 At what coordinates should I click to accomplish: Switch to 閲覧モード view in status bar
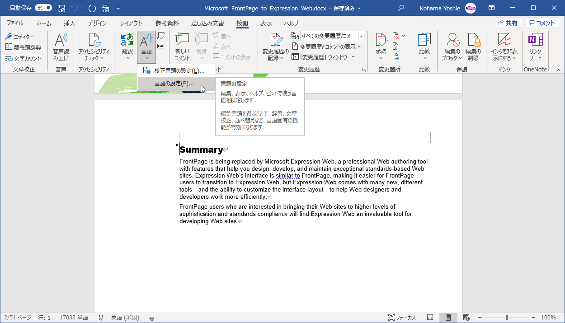pos(430,317)
